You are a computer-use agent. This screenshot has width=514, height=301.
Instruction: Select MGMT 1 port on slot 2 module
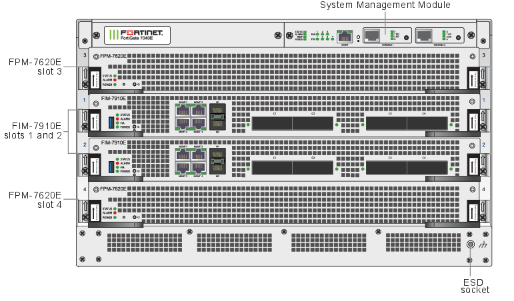coord(183,155)
